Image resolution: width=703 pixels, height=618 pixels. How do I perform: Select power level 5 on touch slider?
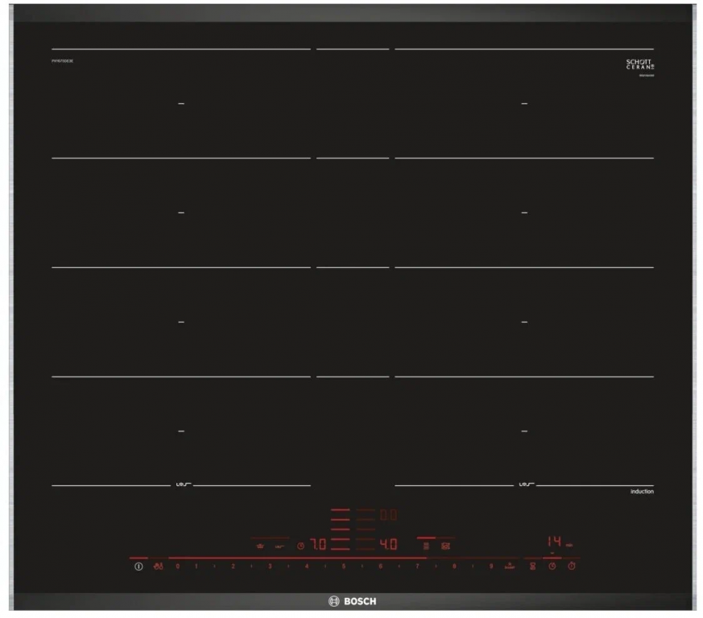coord(344,566)
